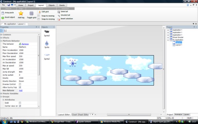The height and width of the screenshot is (124, 198).
Task: Click the Toggle grid icon
Action: (31, 14)
